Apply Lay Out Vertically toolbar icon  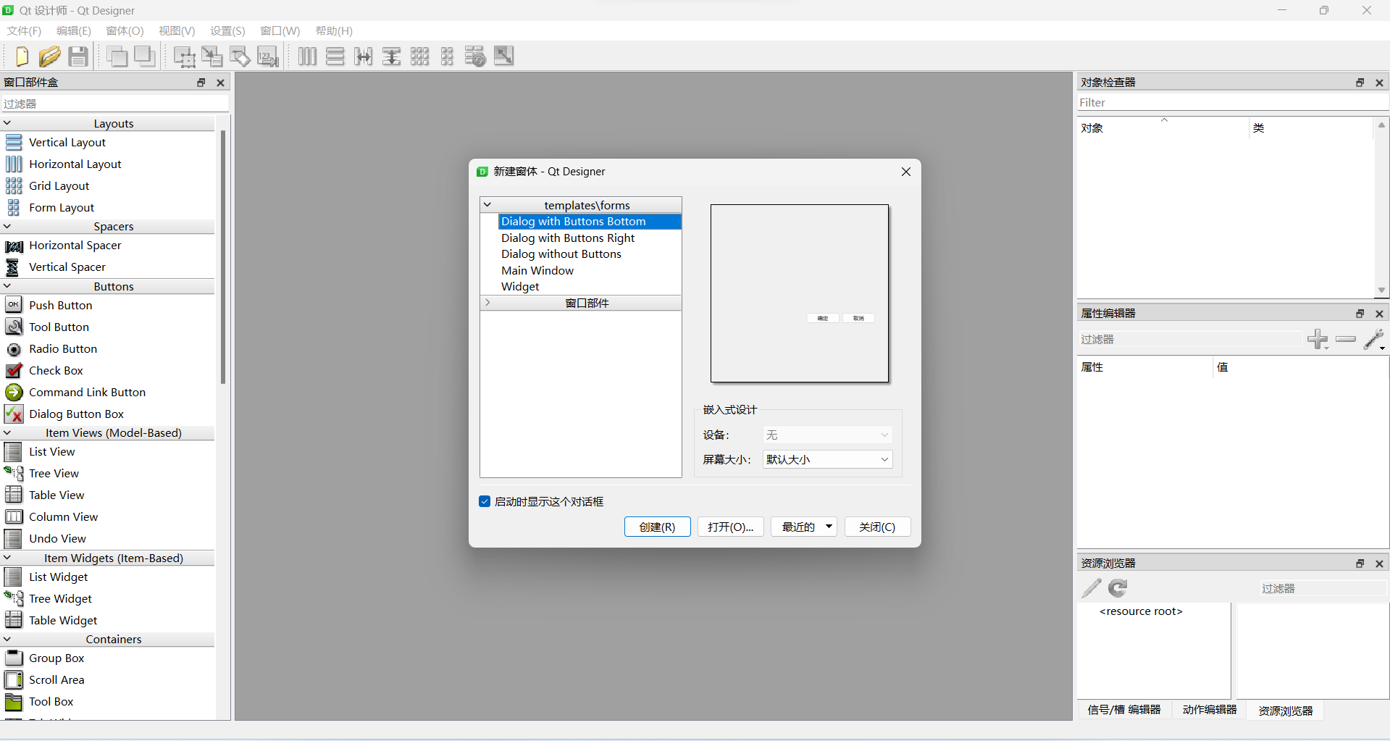point(335,56)
